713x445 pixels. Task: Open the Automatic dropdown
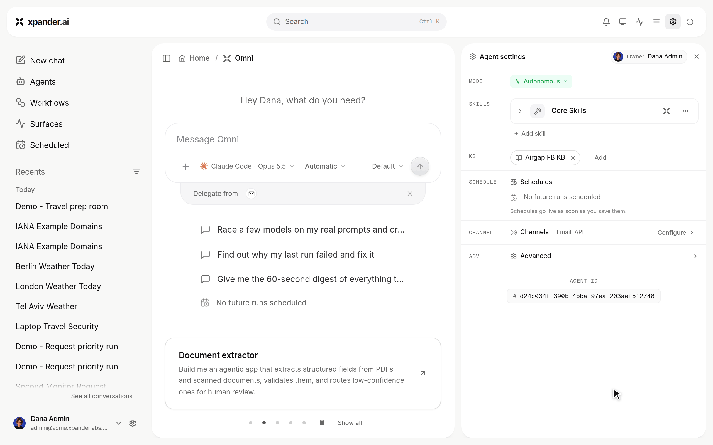325,166
